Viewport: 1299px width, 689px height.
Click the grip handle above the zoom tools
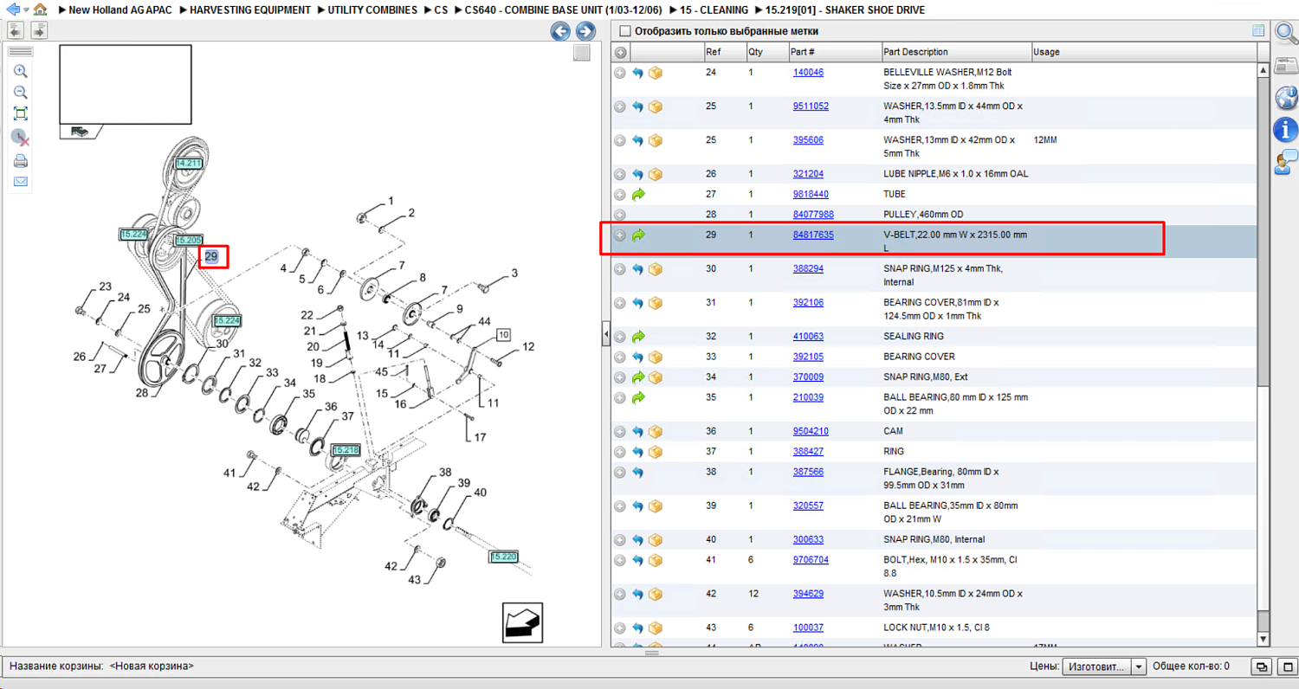coord(21,52)
